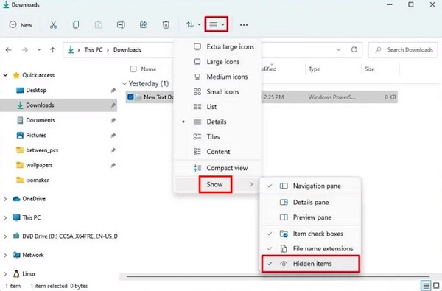Open the Sort options button
The width and height of the screenshot is (442, 291).
click(193, 25)
